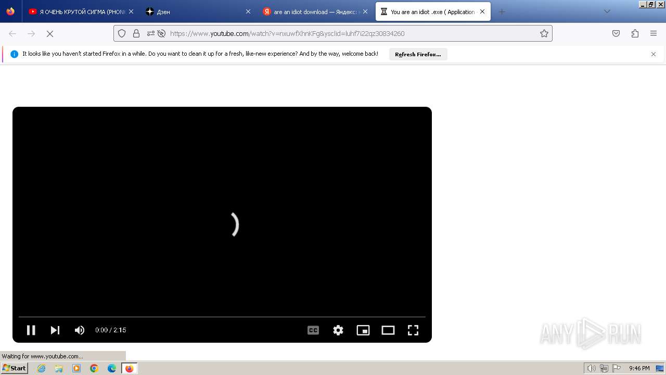Viewport: 666px width, 375px height.
Task: Bookmark this page with star
Action: click(x=544, y=33)
